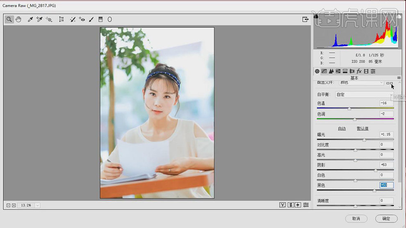Click the panel scrollbar down arrow
This screenshot has height=228, width=406.
tap(400, 207)
